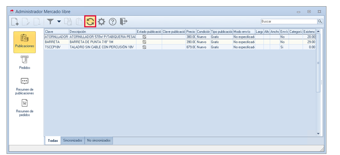Screen dimensions: 340x155
Task: Click the Ancho column header
Action: (x=275, y=31)
